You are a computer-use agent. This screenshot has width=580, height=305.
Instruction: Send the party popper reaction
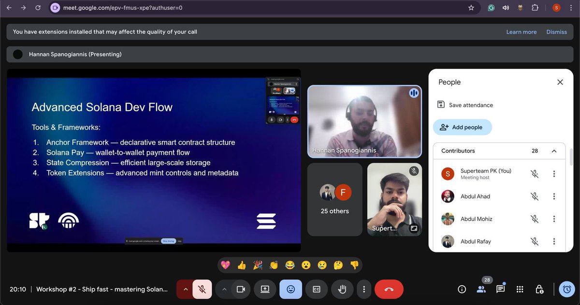click(x=258, y=265)
